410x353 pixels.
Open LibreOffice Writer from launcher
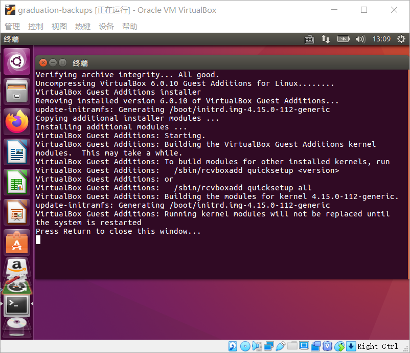[17, 152]
